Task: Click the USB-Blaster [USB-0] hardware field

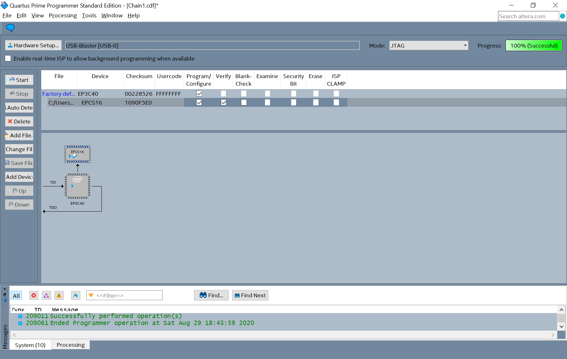Action: tap(212, 45)
